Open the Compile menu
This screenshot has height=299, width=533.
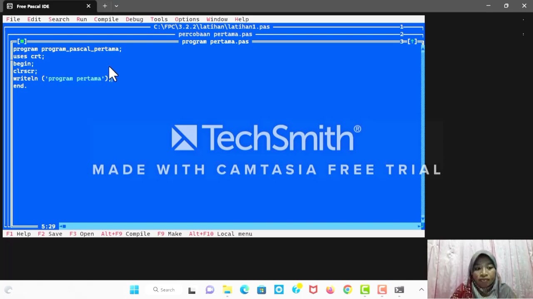click(x=106, y=19)
